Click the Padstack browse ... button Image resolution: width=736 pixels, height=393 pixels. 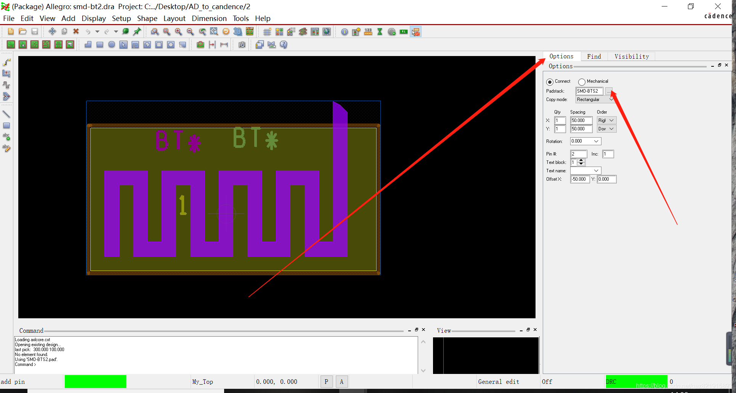point(609,91)
